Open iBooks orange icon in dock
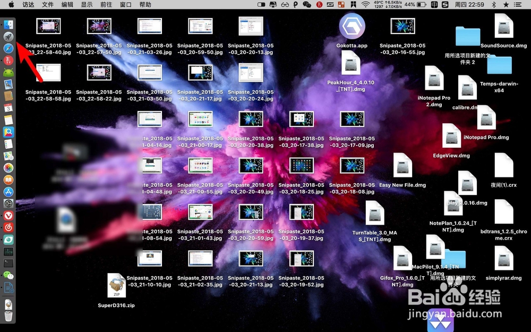531x332 pixels. 8,180
